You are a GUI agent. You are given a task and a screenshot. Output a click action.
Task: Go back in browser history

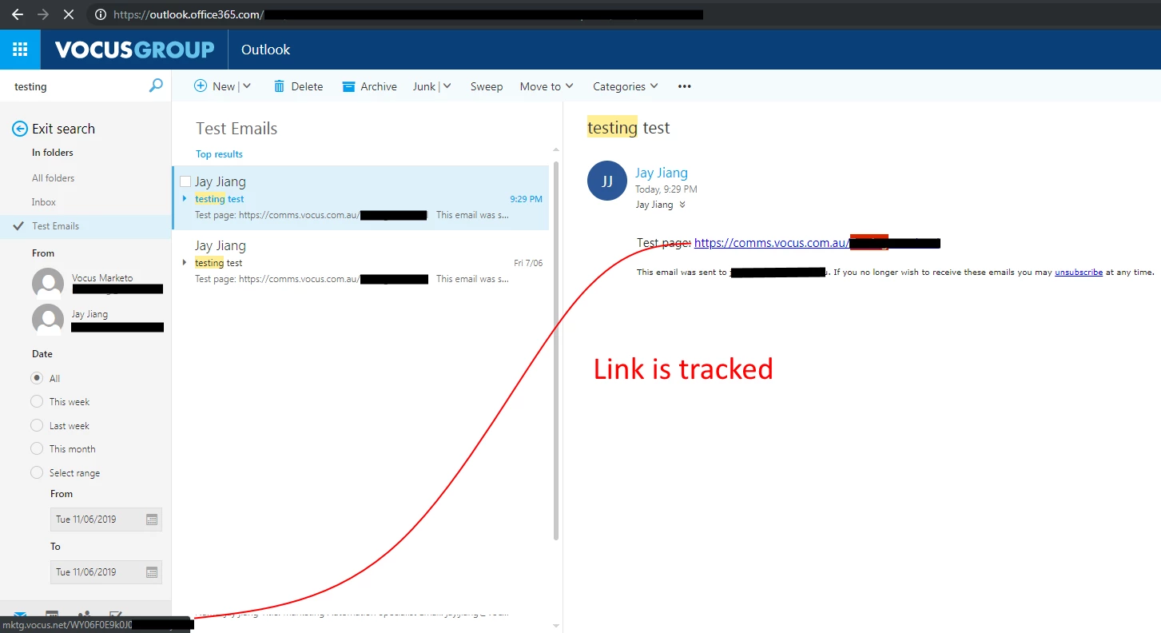pos(17,14)
